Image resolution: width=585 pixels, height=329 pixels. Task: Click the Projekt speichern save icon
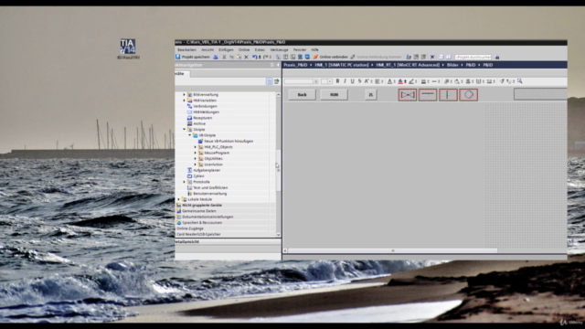tap(178, 57)
